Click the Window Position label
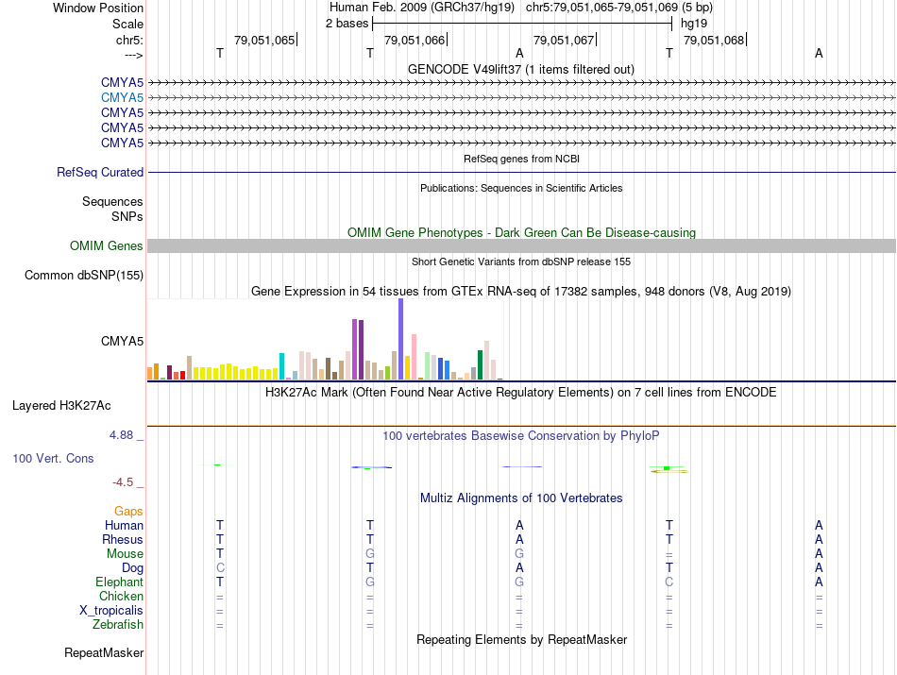The image size is (897, 675). pyautogui.click(x=98, y=8)
